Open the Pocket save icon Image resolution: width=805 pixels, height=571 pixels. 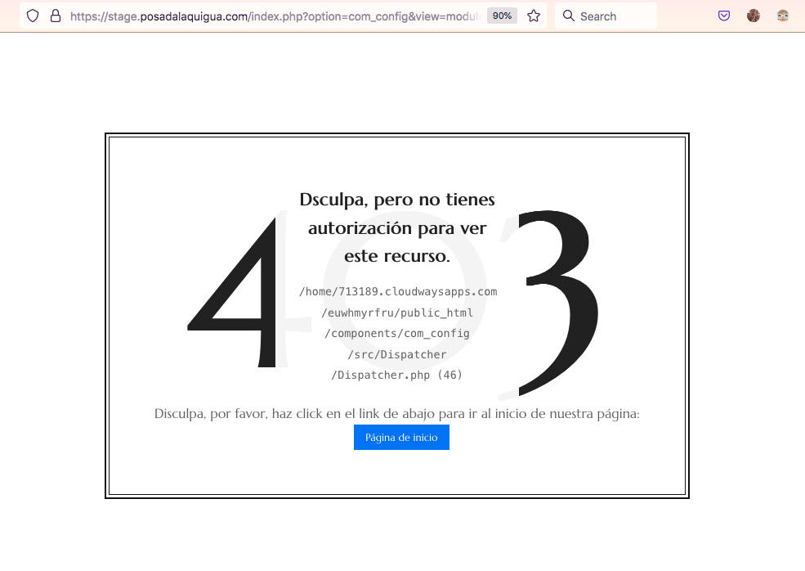coord(724,16)
